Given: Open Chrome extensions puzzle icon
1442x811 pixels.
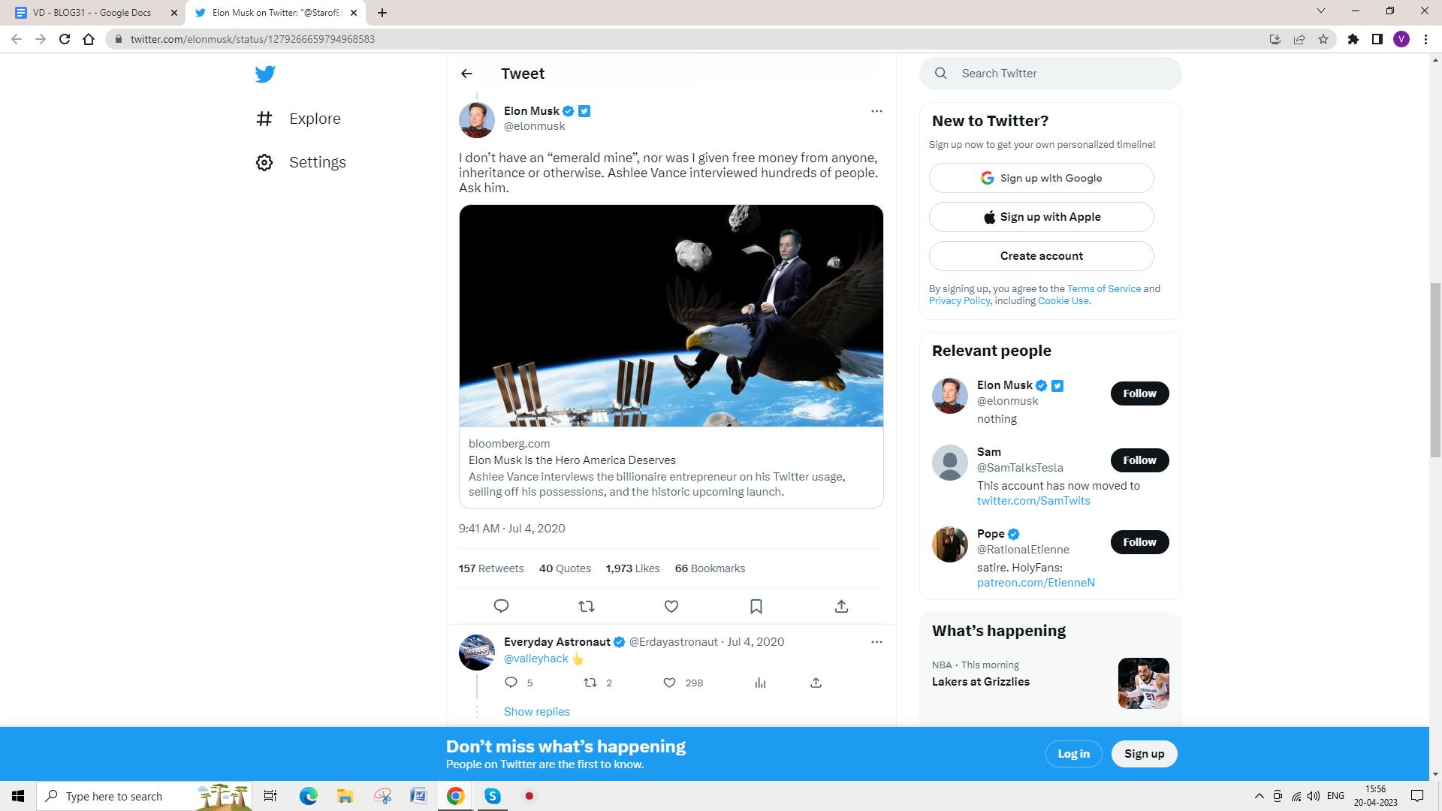Looking at the screenshot, I should tap(1353, 39).
